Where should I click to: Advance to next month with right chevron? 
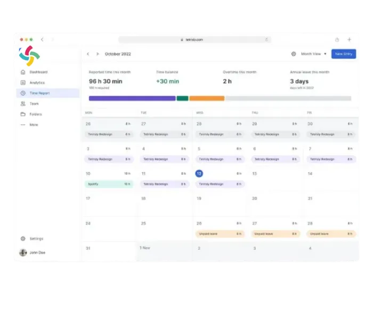click(x=98, y=54)
